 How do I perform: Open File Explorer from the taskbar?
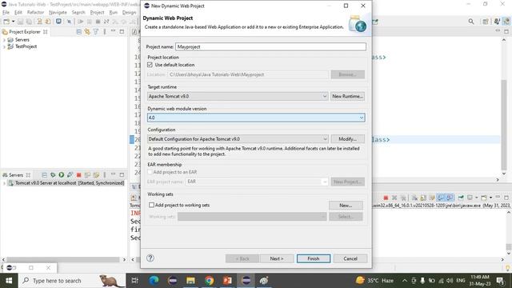point(190,280)
